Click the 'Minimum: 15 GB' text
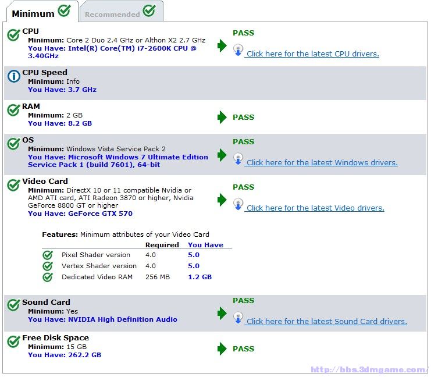The height and width of the screenshot is (377, 431). tap(57, 347)
